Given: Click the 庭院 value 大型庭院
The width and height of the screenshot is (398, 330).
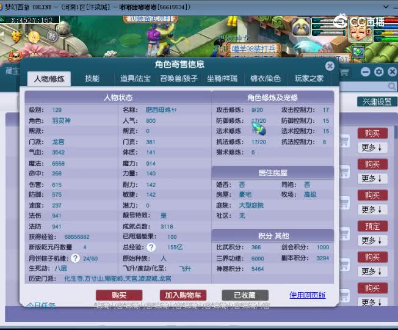Looking at the screenshot, I should (x=251, y=205).
